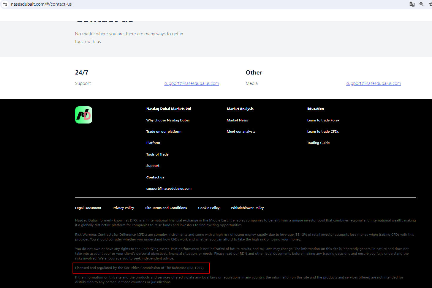Click Contact us in the footer
The height and width of the screenshot is (288, 432).
155,177
